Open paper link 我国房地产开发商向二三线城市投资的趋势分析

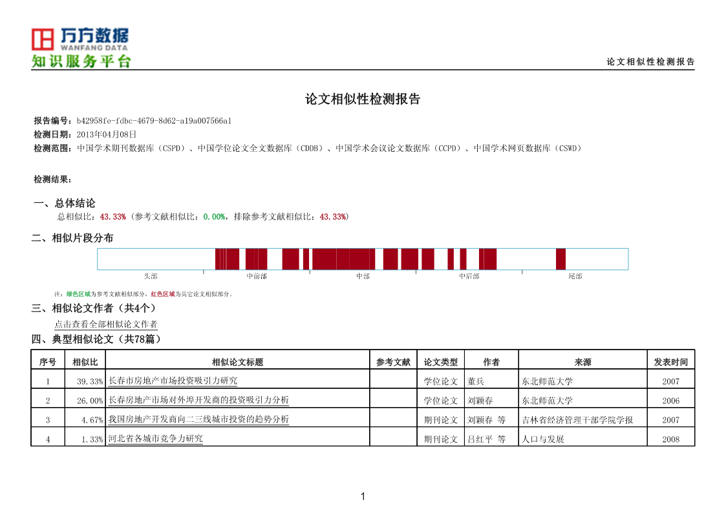(x=198, y=419)
